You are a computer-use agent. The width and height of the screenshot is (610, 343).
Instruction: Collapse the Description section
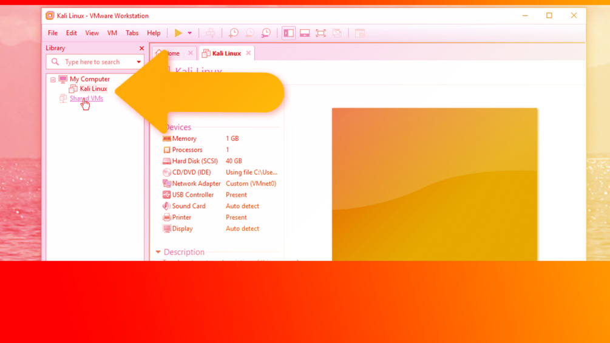(x=158, y=252)
